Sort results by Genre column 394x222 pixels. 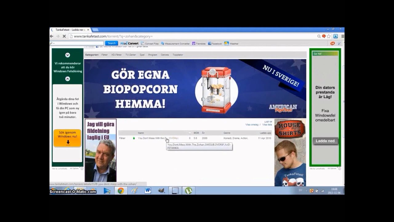coord(227,133)
